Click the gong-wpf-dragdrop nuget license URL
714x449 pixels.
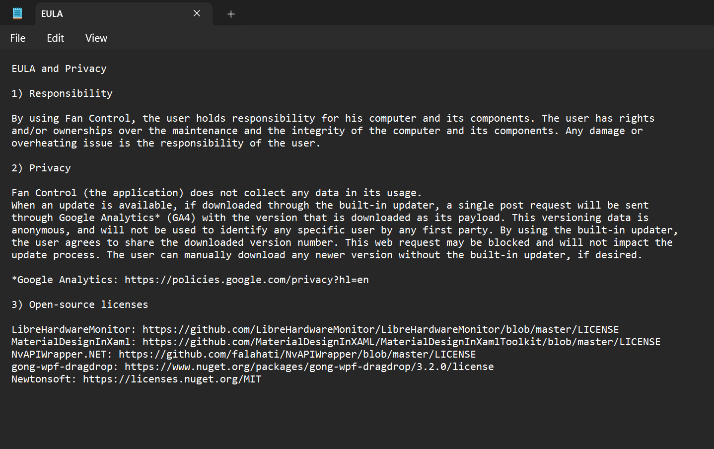pos(309,367)
